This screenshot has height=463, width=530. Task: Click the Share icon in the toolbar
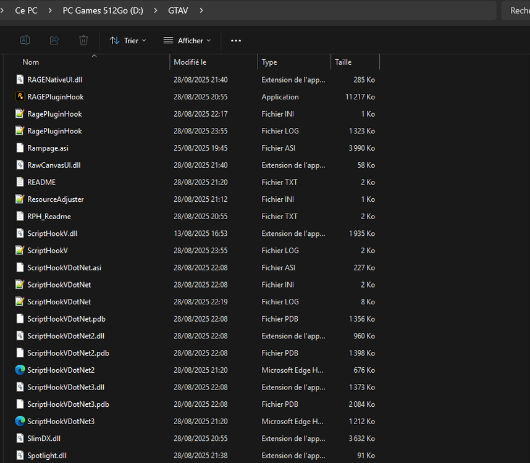pyautogui.click(x=54, y=40)
